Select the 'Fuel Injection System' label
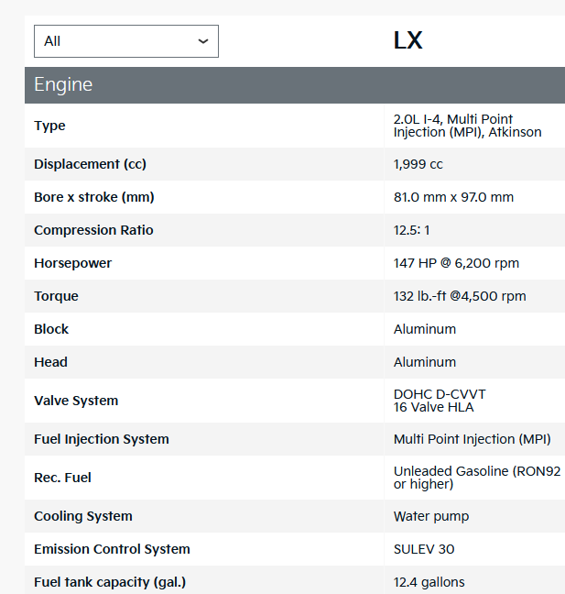565x594 pixels. [x=102, y=439]
